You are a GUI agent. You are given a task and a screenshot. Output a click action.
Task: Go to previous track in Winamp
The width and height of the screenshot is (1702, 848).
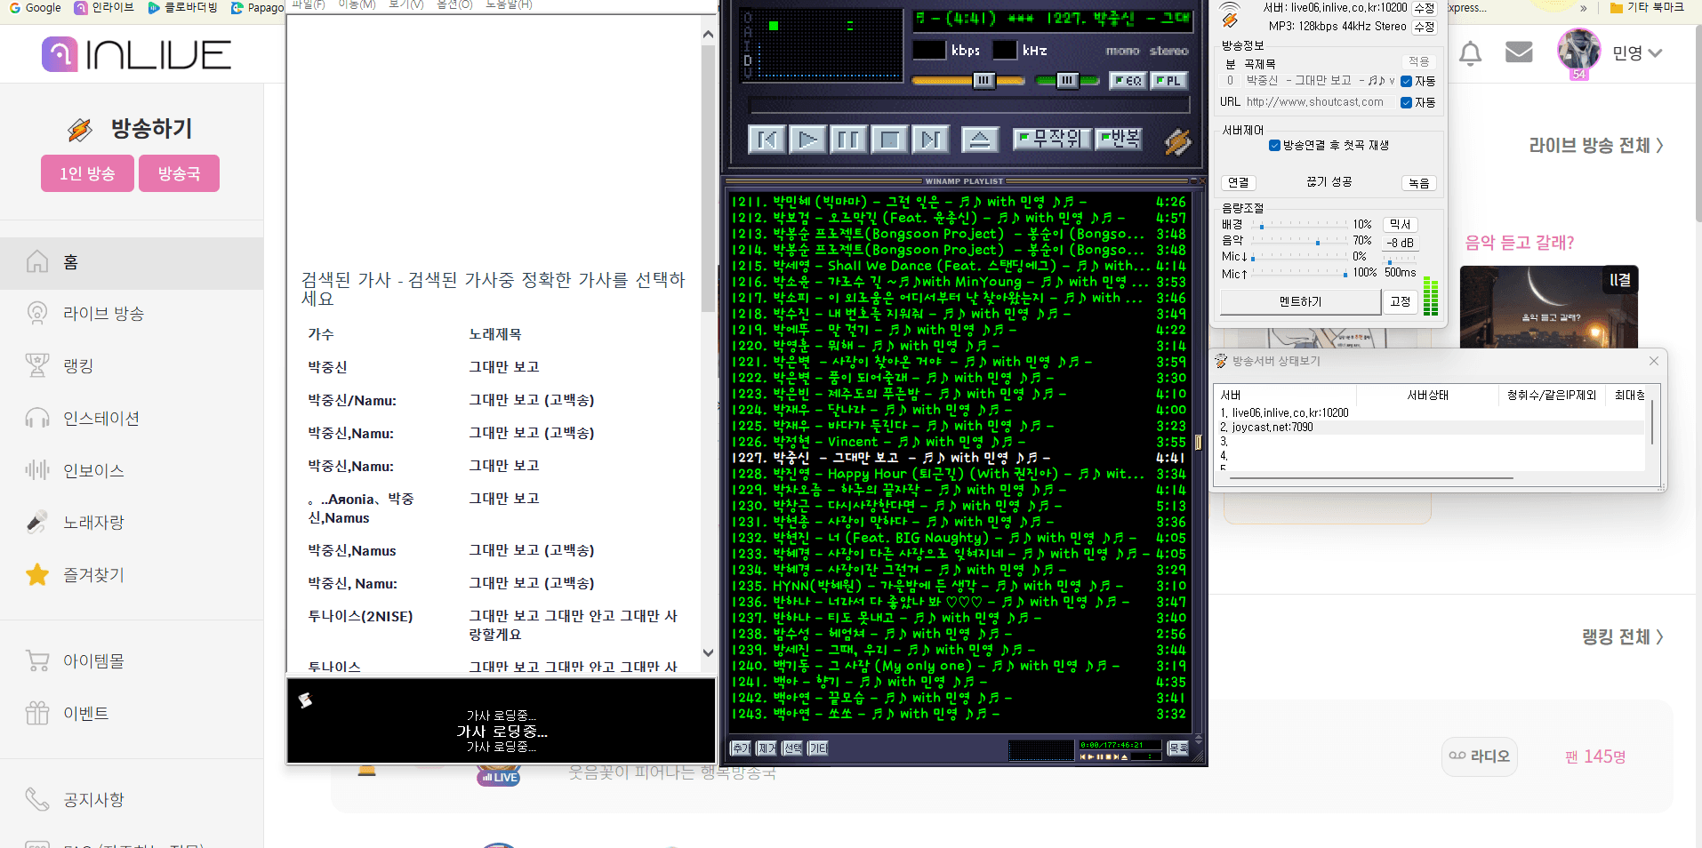tap(767, 140)
